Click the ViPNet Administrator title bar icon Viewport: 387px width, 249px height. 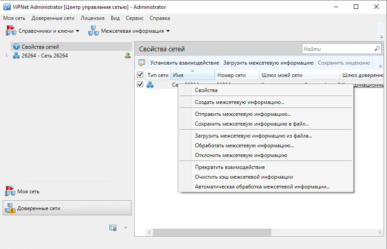(x=7, y=7)
